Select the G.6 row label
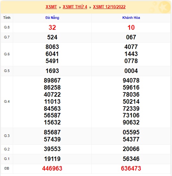 7,54
